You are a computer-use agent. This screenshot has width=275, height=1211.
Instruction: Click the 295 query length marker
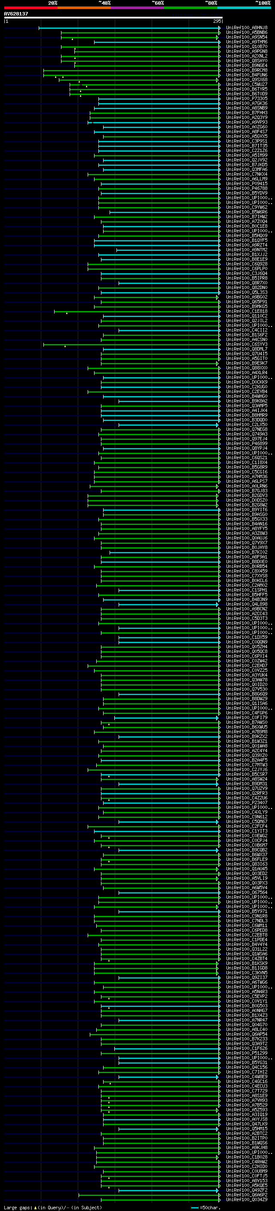pyautogui.click(x=217, y=21)
